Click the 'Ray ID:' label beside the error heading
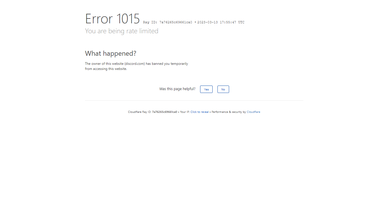Screen dimensions: 388x218 pos(150,22)
